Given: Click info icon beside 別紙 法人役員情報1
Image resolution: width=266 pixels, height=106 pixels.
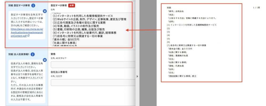Looking at the screenshot, I should click(32, 54).
